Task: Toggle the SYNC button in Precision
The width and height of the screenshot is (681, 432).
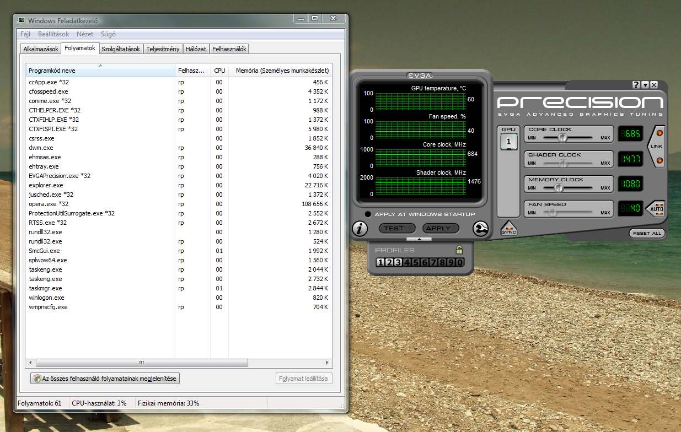Action: 509,229
